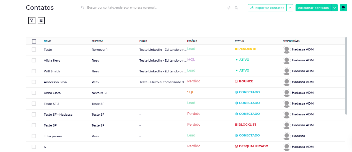Click Alicia Keys' responsible avatar icon
This screenshot has height=152, width=352.
point(287,60)
